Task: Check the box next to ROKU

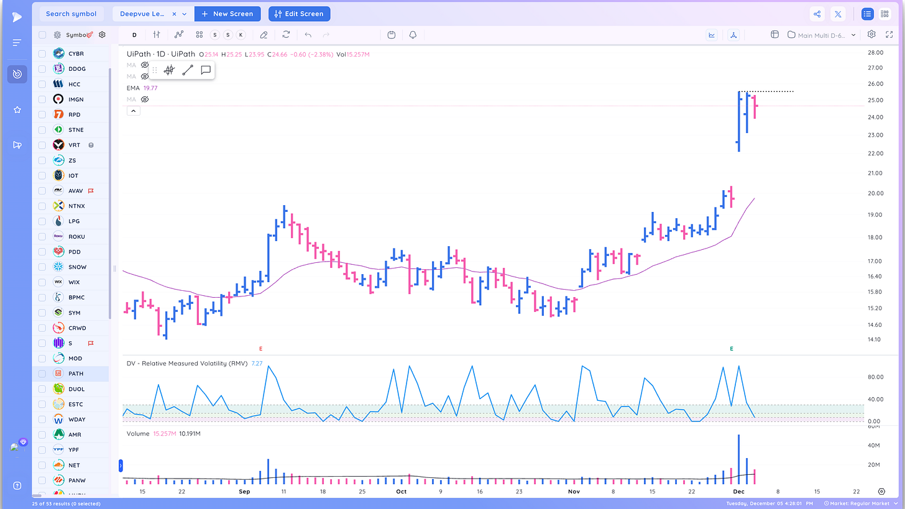Action: tap(42, 236)
